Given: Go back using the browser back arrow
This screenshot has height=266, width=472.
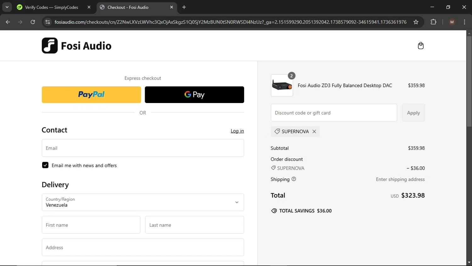Looking at the screenshot, I should tap(8, 22).
